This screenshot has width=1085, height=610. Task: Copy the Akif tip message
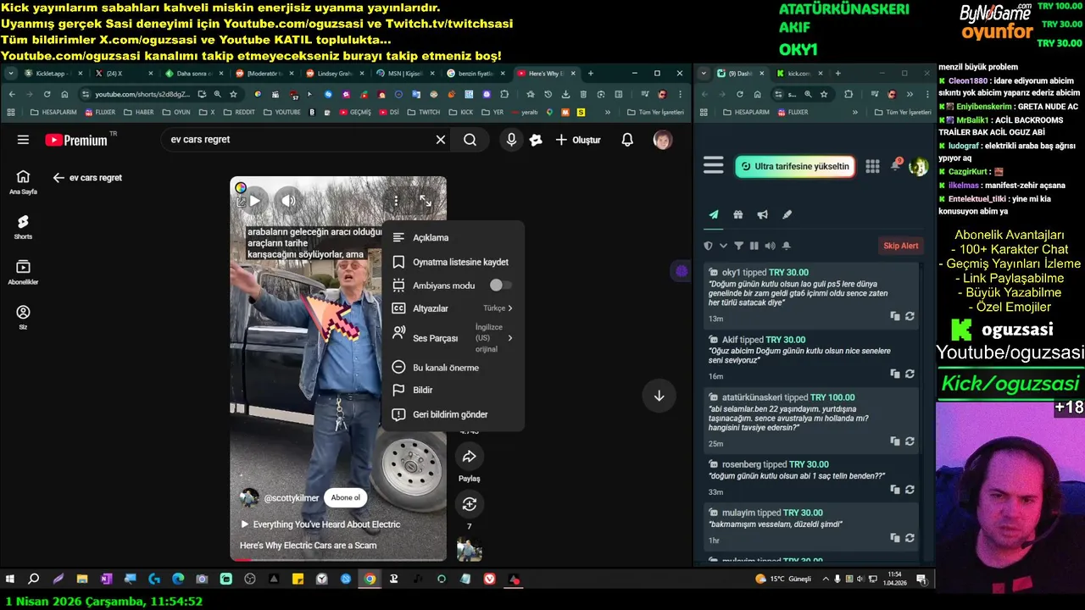[x=895, y=374]
